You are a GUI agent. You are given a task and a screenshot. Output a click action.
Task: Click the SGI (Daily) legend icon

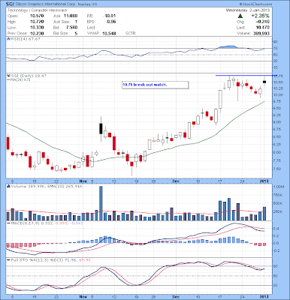[8, 76]
